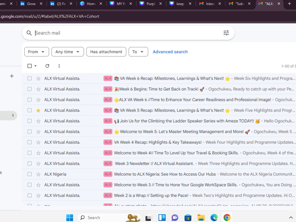Star the Week 6 Begins email

(x=38, y=89)
